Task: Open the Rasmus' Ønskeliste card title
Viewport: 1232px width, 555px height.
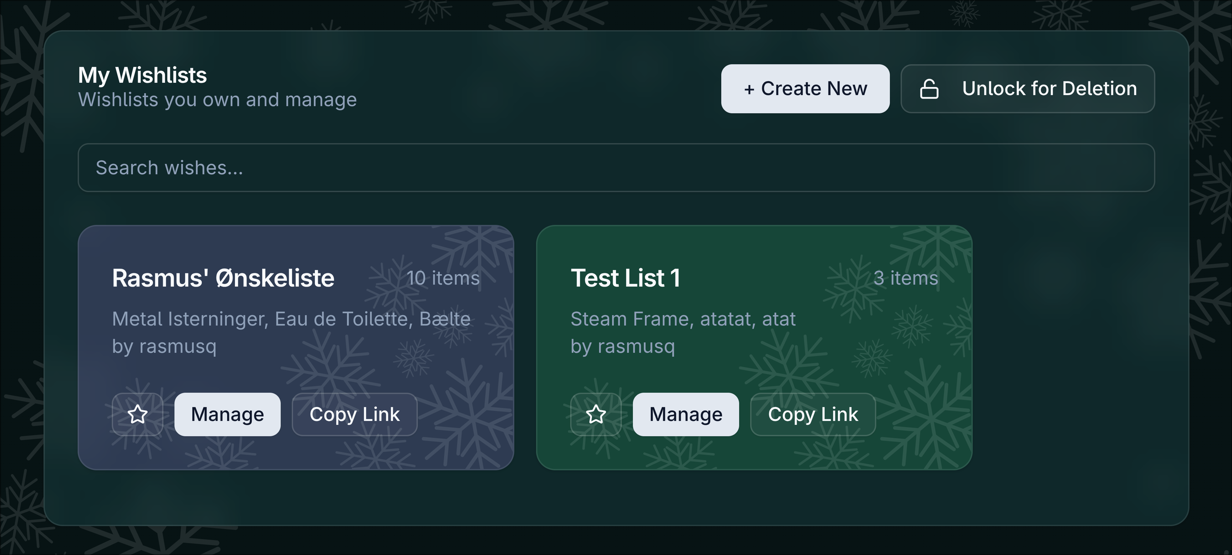Action: 223,278
